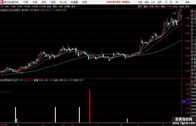Open the 版面 menu
196x126 pixels.
[147, 2]
